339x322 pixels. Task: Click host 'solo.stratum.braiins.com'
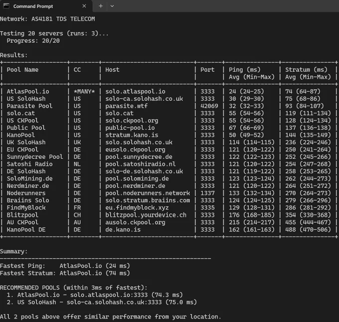(148, 200)
